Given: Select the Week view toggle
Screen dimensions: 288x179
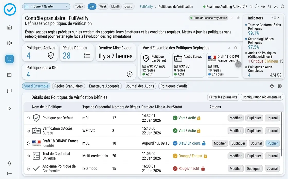Looking at the screenshot, I should tap(103, 7).
